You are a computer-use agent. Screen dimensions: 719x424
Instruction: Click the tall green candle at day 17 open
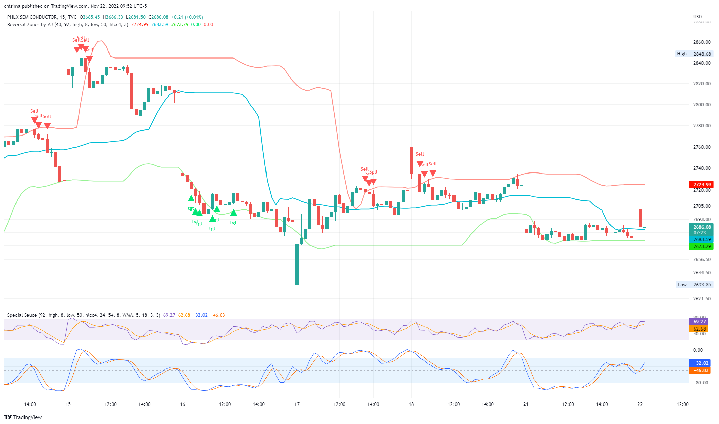[297, 264]
